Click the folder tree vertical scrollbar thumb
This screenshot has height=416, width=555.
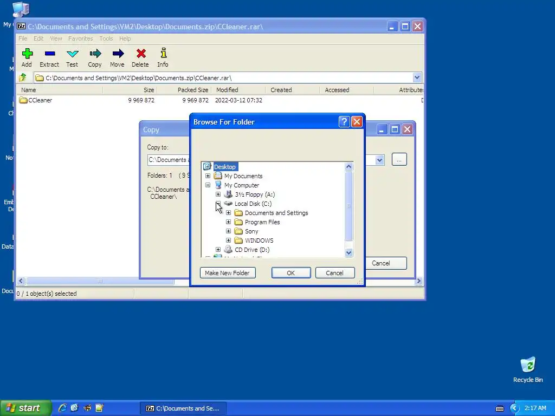pos(349,206)
